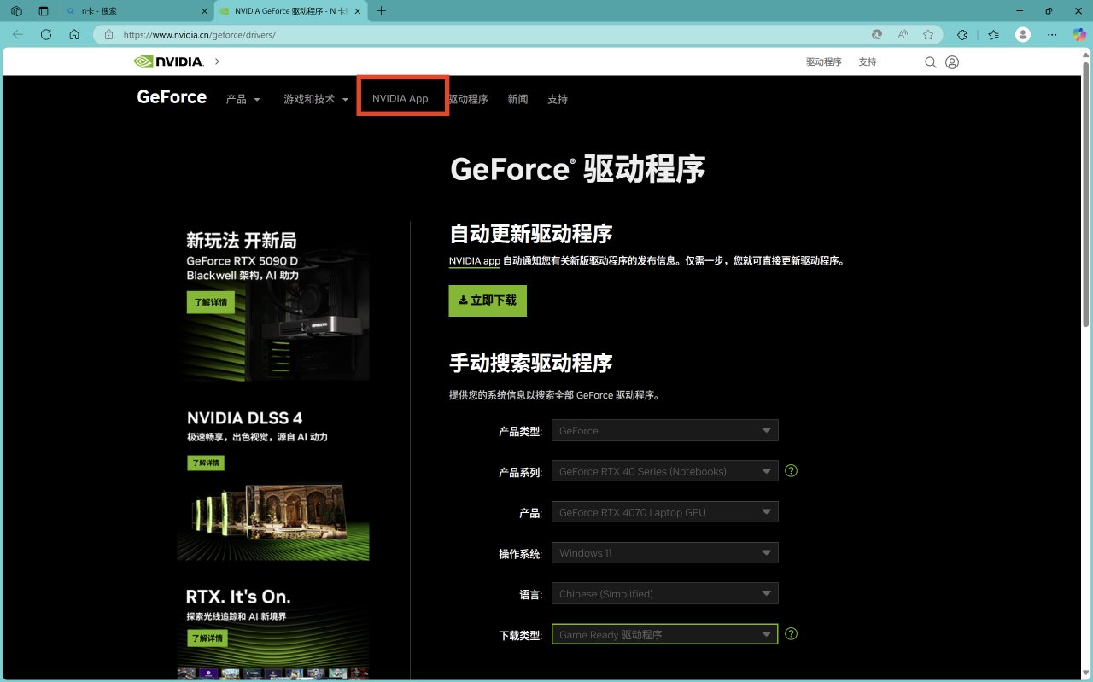Open the Copilot icon in browser toolbar
The height and width of the screenshot is (682, 1093).
1079,35
